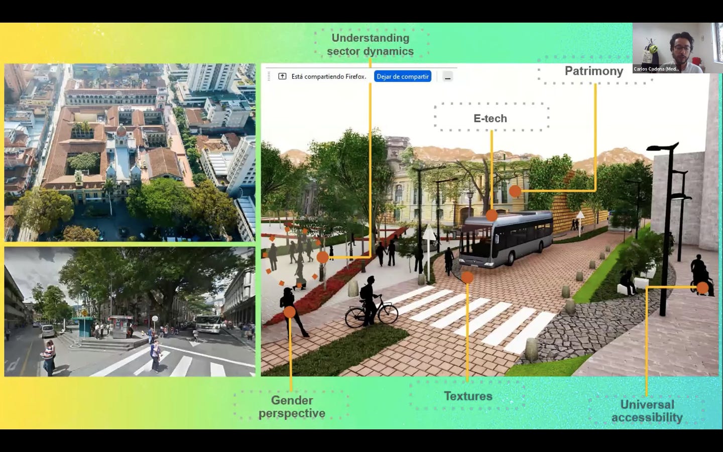Click the 'Dejar de compartir' button
The image size is (723, 452).
403,76
